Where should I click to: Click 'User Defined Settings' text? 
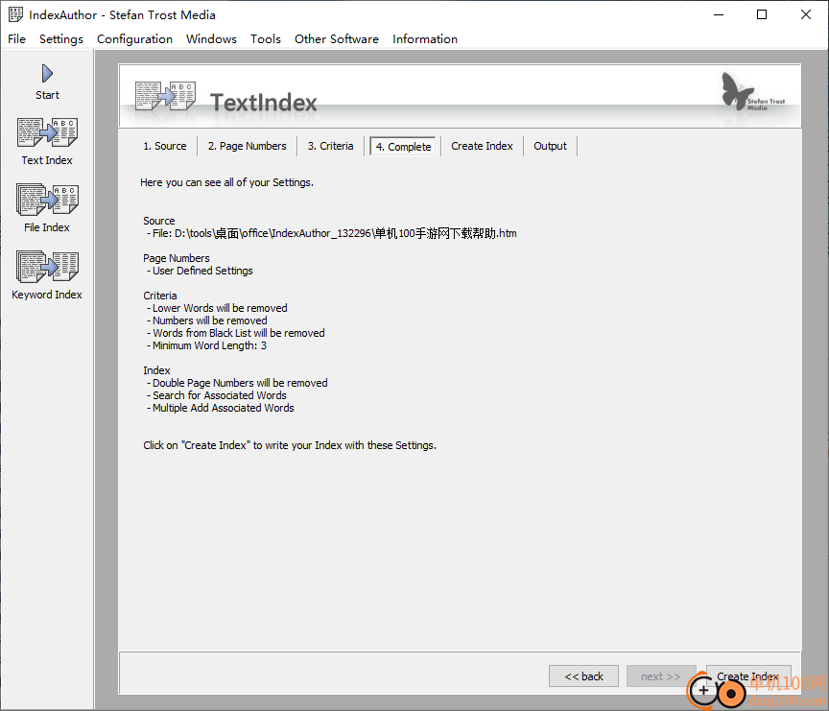coord(202,271)
